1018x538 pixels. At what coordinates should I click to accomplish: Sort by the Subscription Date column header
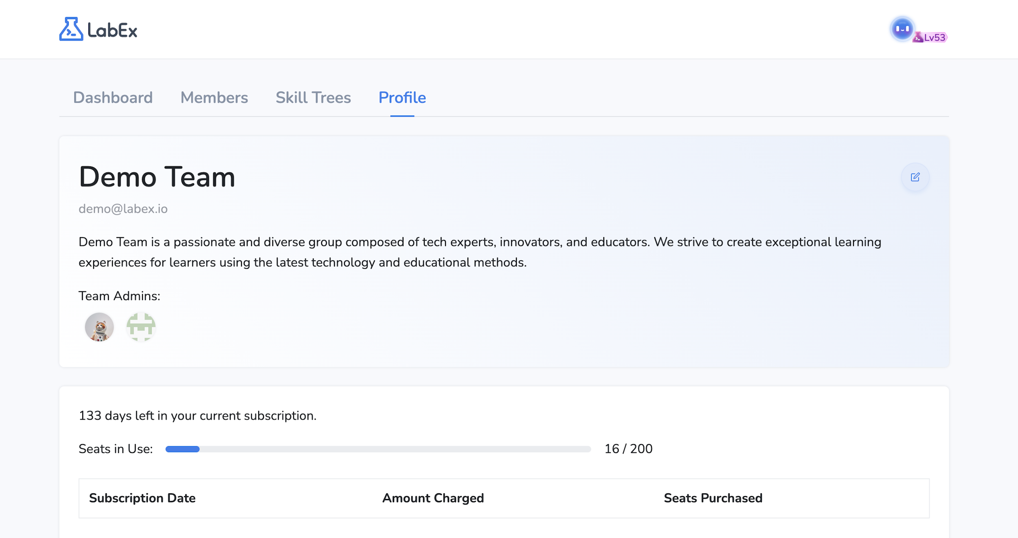click(142, 498)
